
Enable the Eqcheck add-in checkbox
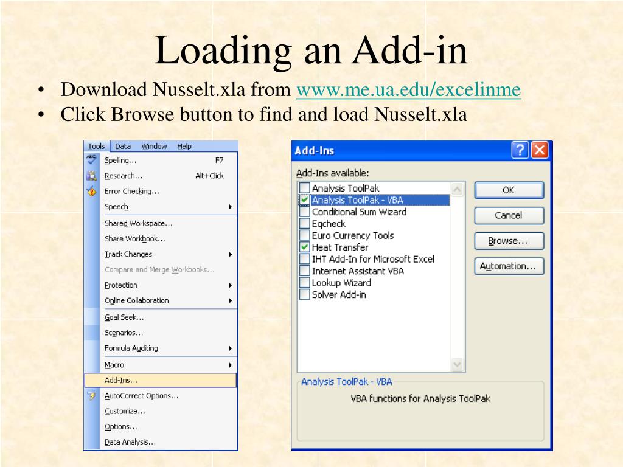304,224
